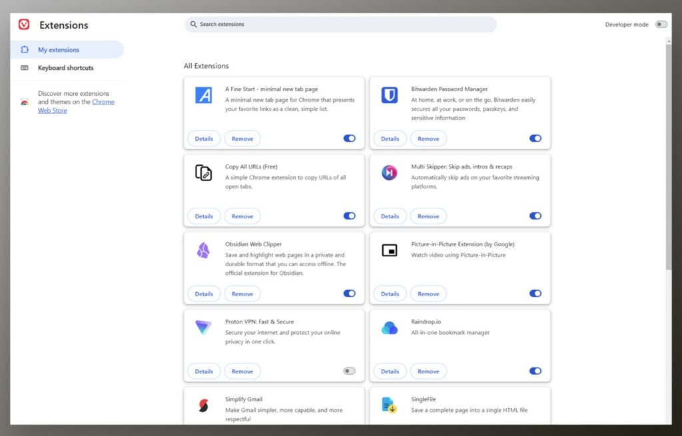
Task: Select the Simplify Gmail extension name
Action: pyautogui.click(x=244, y=399)
